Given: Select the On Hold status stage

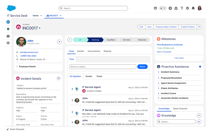Looking at the screenshot, I should (126, 40).
